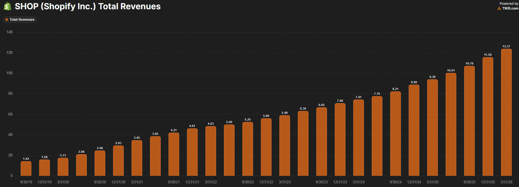Select the bar with value 4.21
This screenshot has width=519, height=187.
click(x=174, y=154)
